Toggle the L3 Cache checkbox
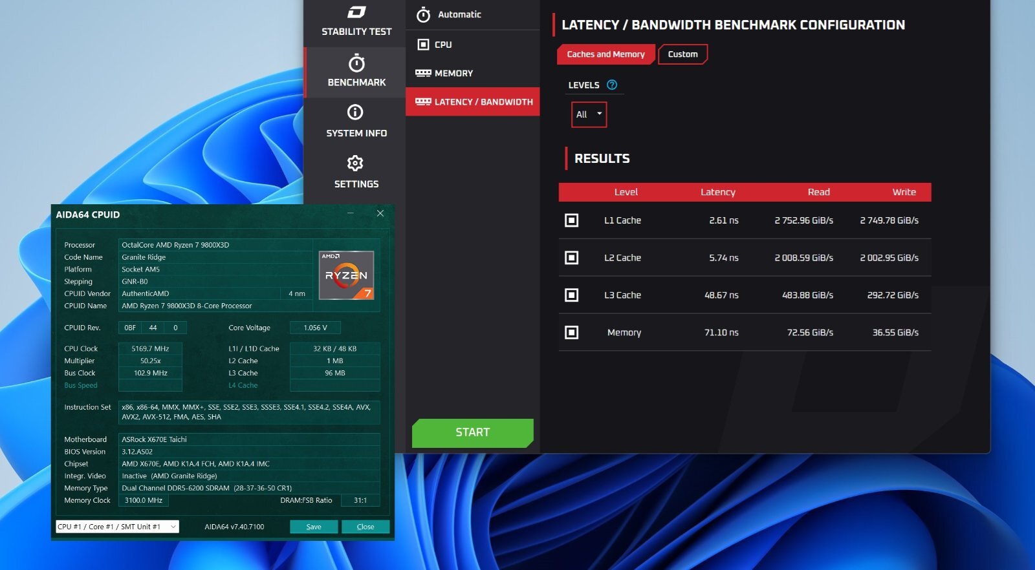Image resolution: width=1035 pixels, height=570 pixels. 572,295
